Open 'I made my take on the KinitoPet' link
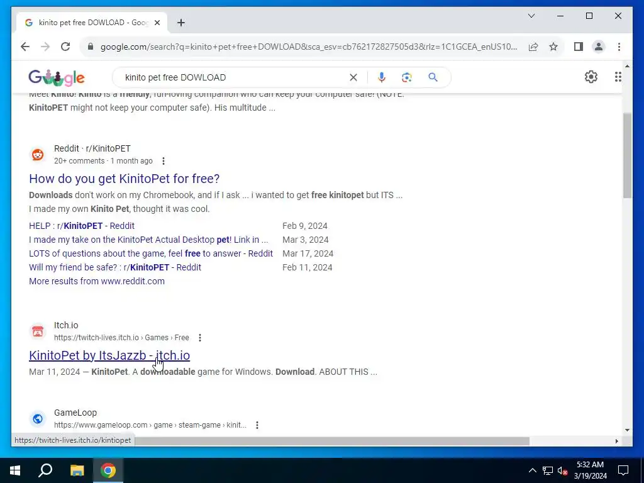The image size is (644, 483). click(148, 240)
